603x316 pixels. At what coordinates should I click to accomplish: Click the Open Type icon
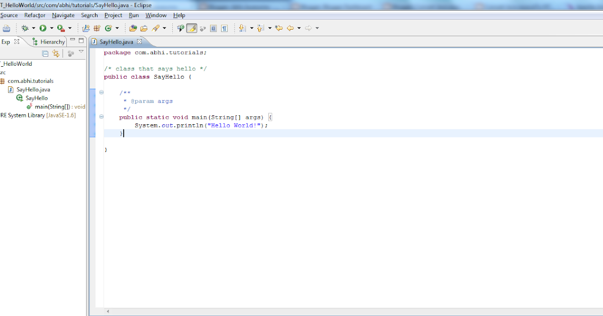(x=133, y=29)
